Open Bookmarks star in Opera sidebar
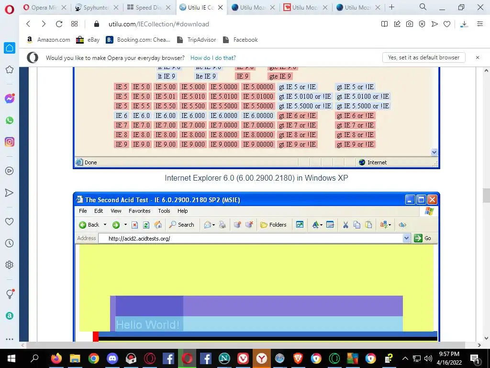This screenshot has width=490, height=368. 10,69
